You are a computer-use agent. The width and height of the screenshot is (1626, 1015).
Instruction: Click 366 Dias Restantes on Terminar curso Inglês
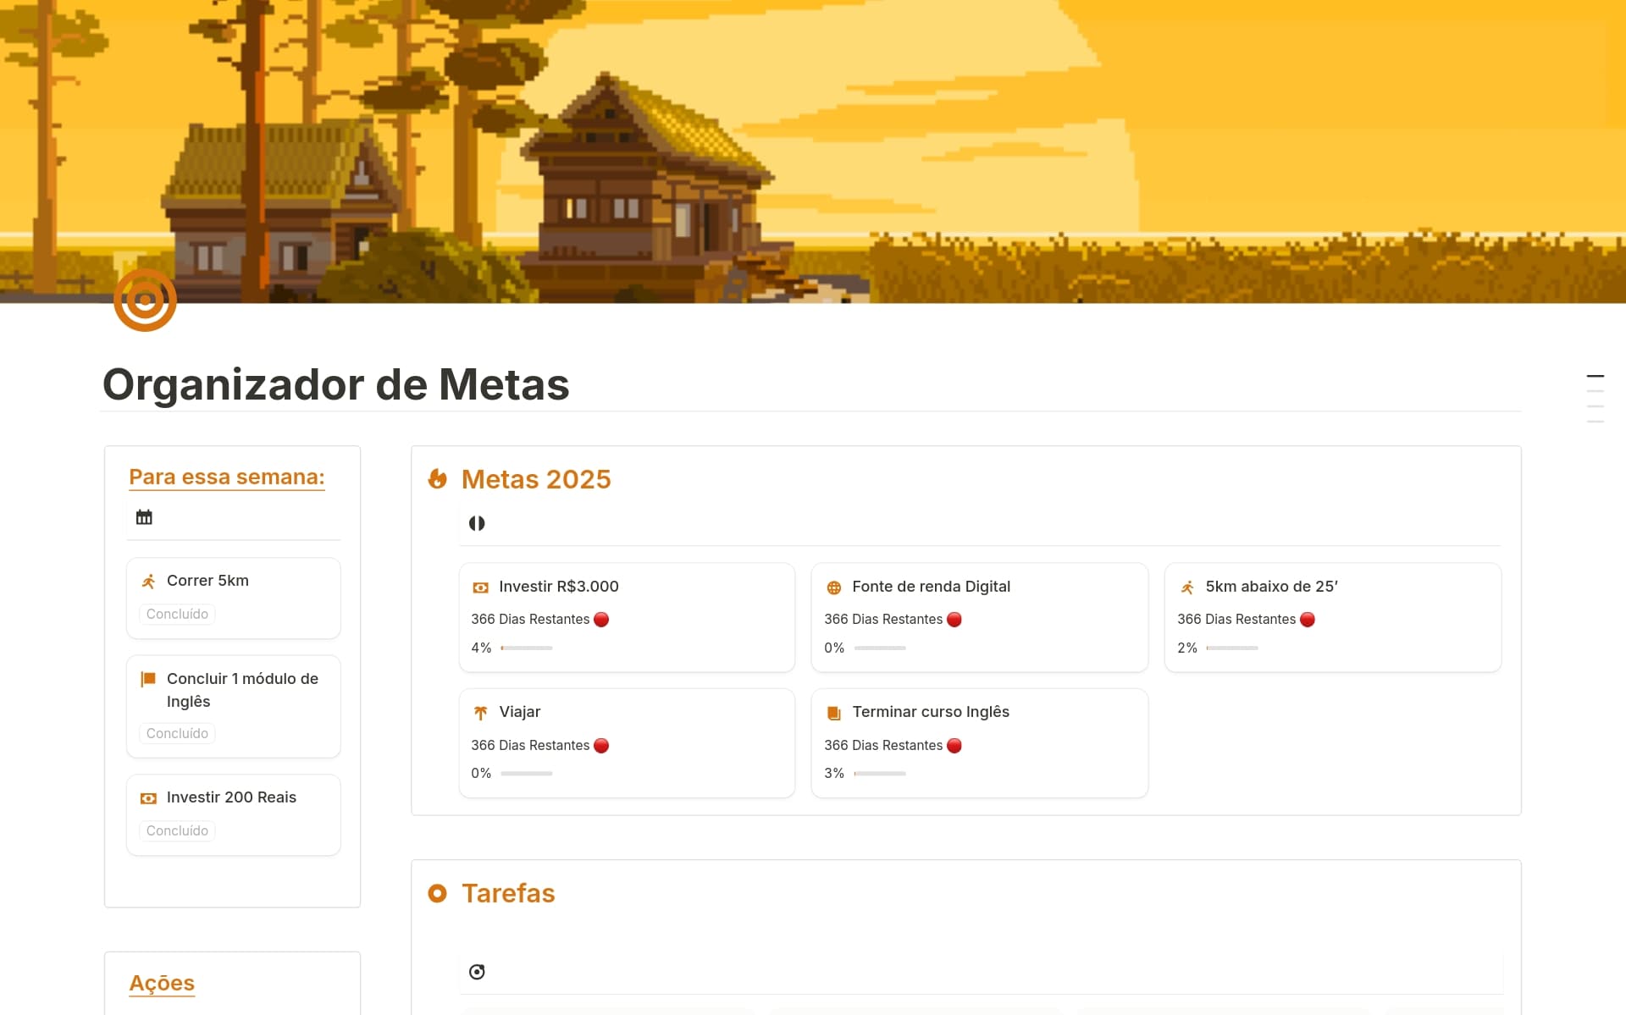pyautogui.click(x=883, y=745)
